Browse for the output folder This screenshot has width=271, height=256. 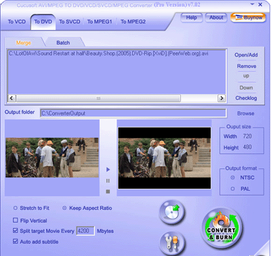pos(246,113)
